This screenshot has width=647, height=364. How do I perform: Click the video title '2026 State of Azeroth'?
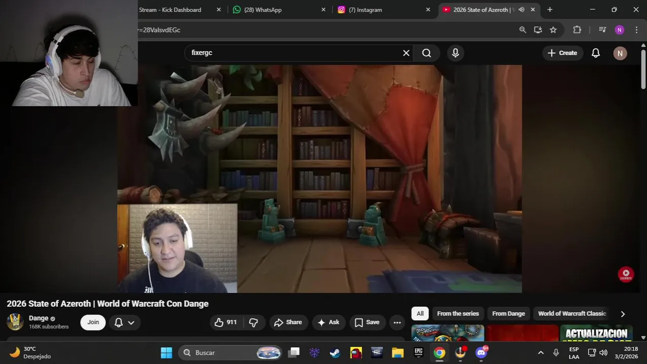point(107,304)
